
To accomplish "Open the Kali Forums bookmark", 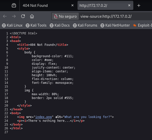I will click(x=85, y=25).
